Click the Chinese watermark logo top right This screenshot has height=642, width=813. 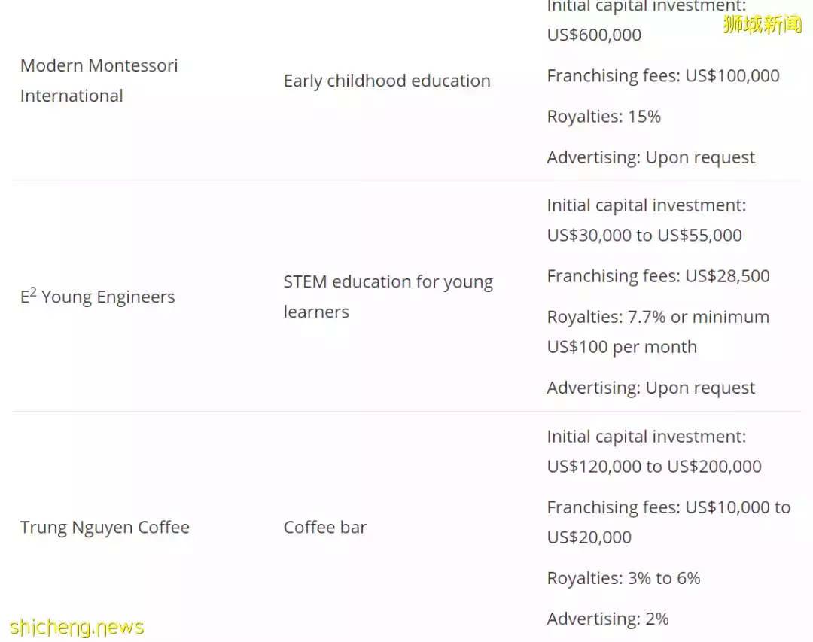[762, 24]
